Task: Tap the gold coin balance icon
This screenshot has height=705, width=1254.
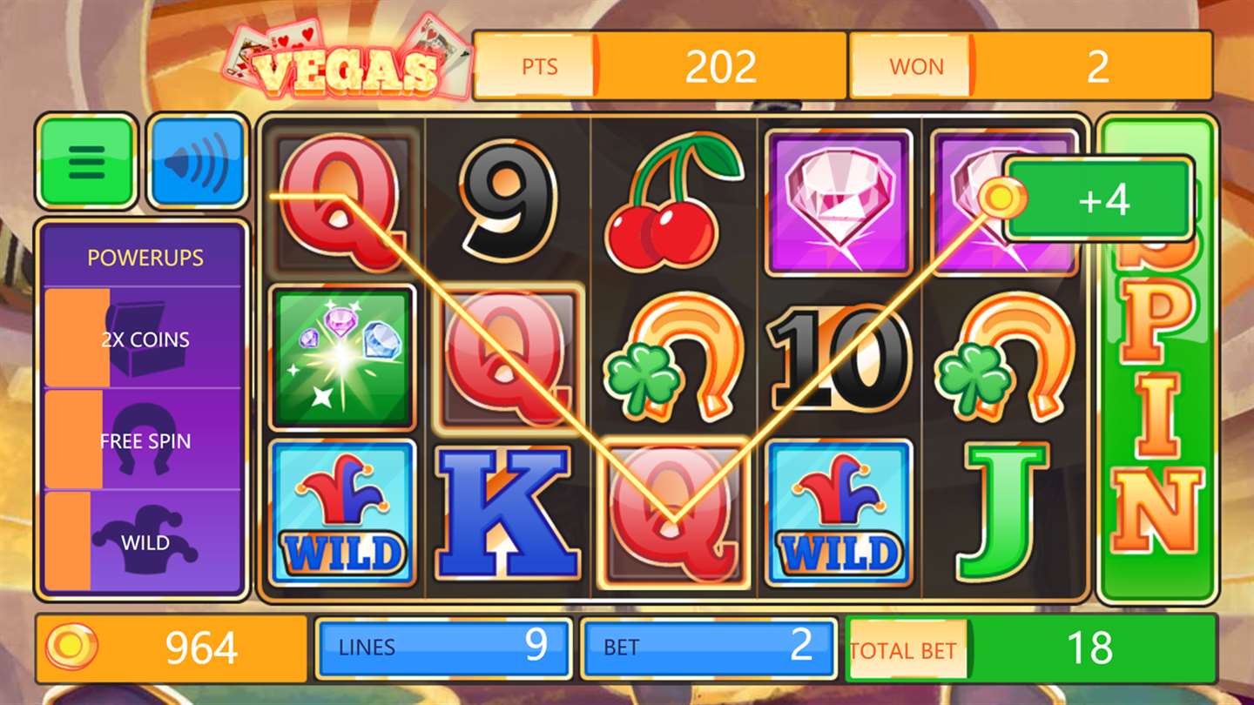Action: coord(71,648)
